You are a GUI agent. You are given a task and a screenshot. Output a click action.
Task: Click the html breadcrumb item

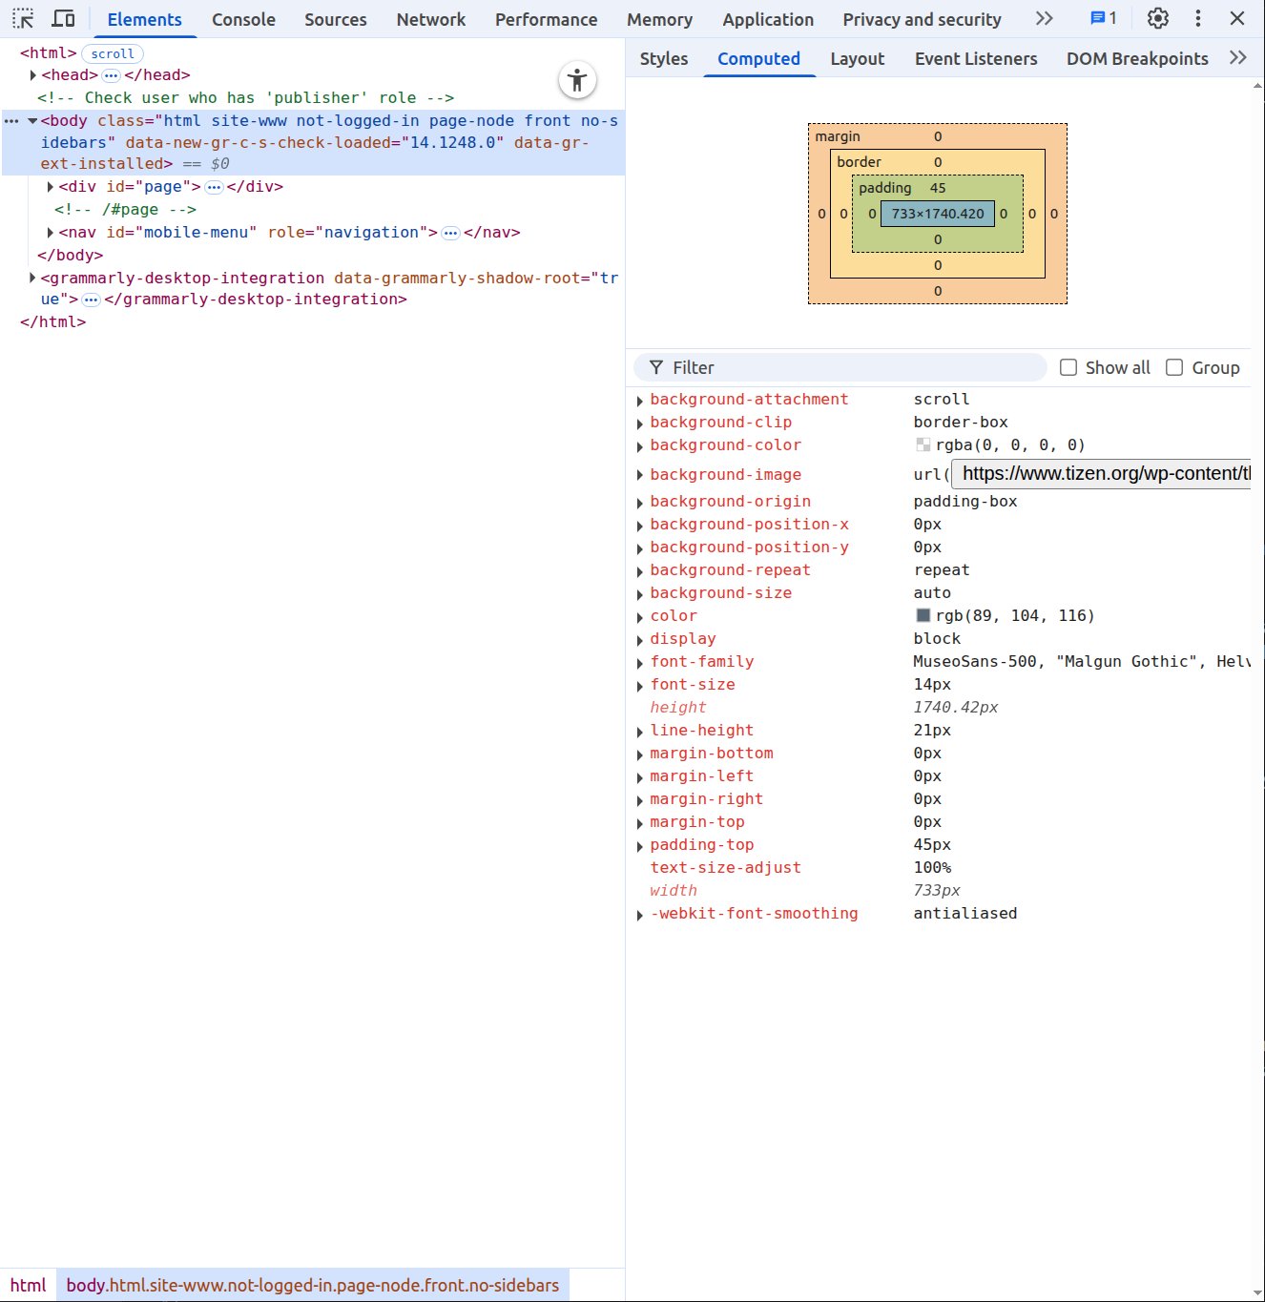[x=28, y=1285]
